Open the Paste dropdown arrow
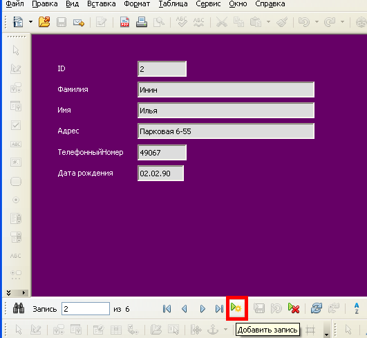This screenshot has height=338, width=367. click(x=268, y=22)
